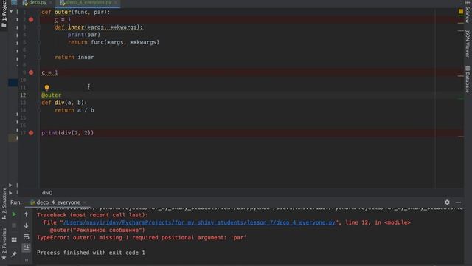Click the TypeError message line
Image resolution: width=472 pixels, height=266 pixels.
point(142,238)
